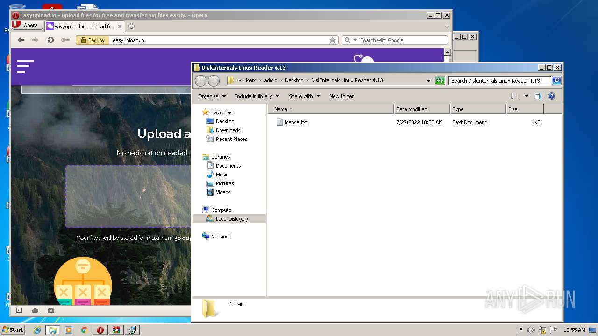Screen dimensions: 598x336
Task: Focus Search DiskInternals Linux Reader field
Action: pyautogui.click(x=499, y=81)
